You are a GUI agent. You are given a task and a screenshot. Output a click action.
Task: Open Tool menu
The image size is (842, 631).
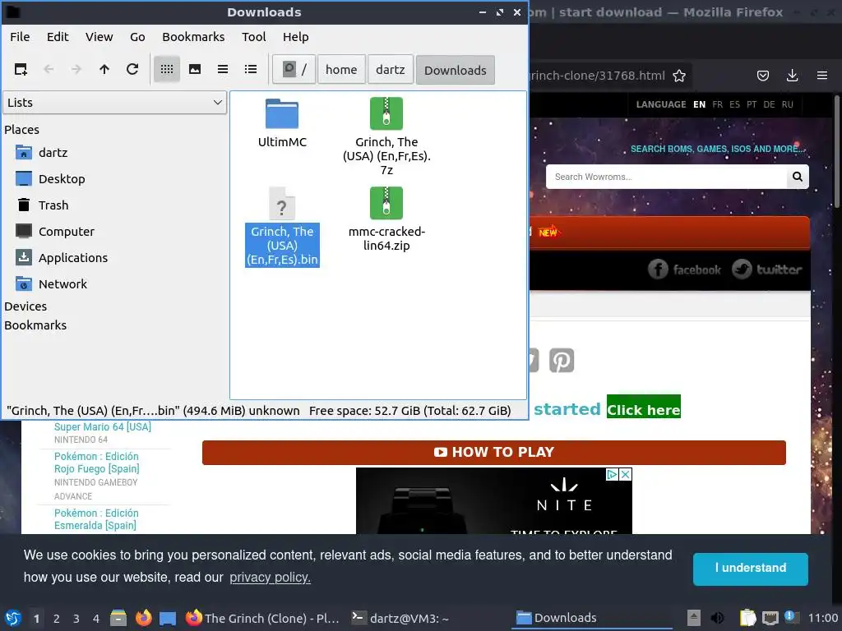point(253,37)
